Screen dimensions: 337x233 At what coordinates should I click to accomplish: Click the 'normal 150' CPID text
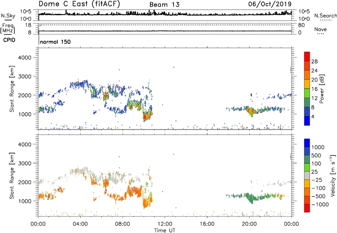(55, 42)
